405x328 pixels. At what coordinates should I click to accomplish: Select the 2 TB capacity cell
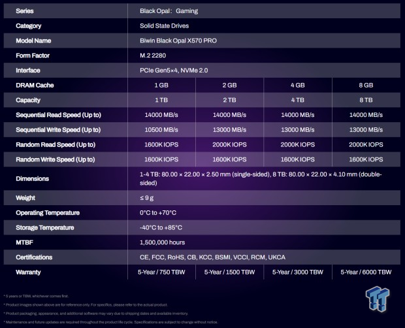[230, 100]
